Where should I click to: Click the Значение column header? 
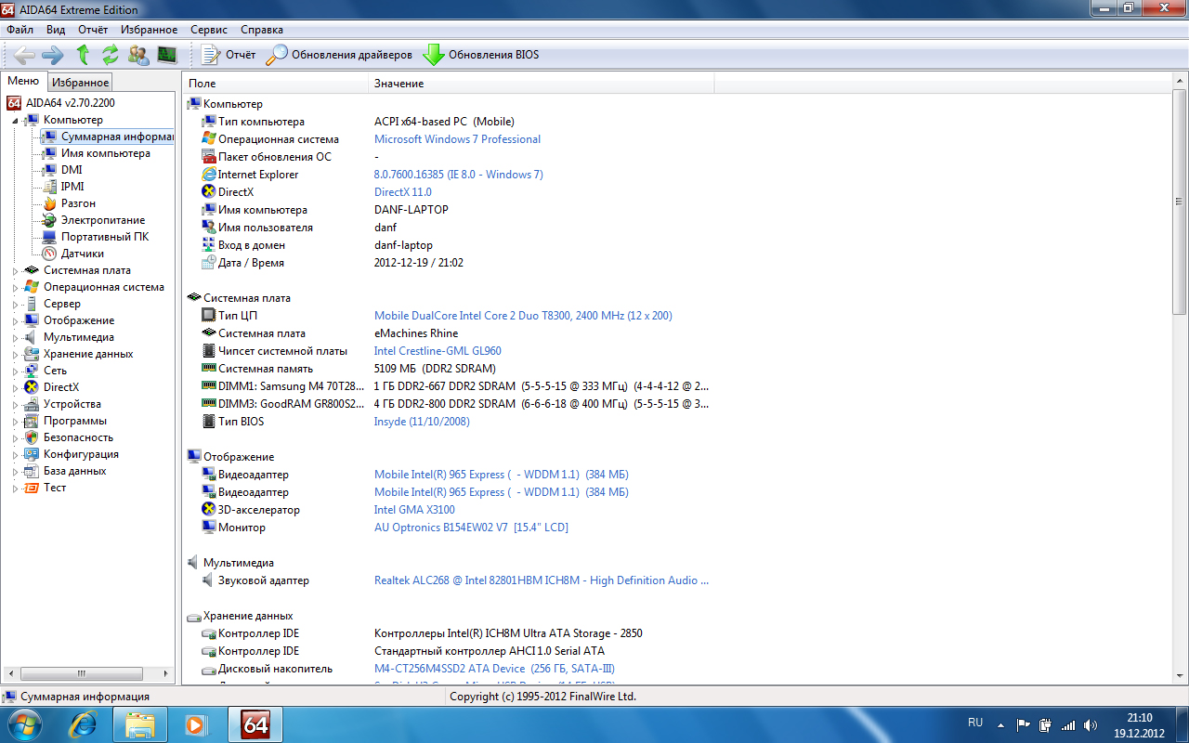(541, 84)
